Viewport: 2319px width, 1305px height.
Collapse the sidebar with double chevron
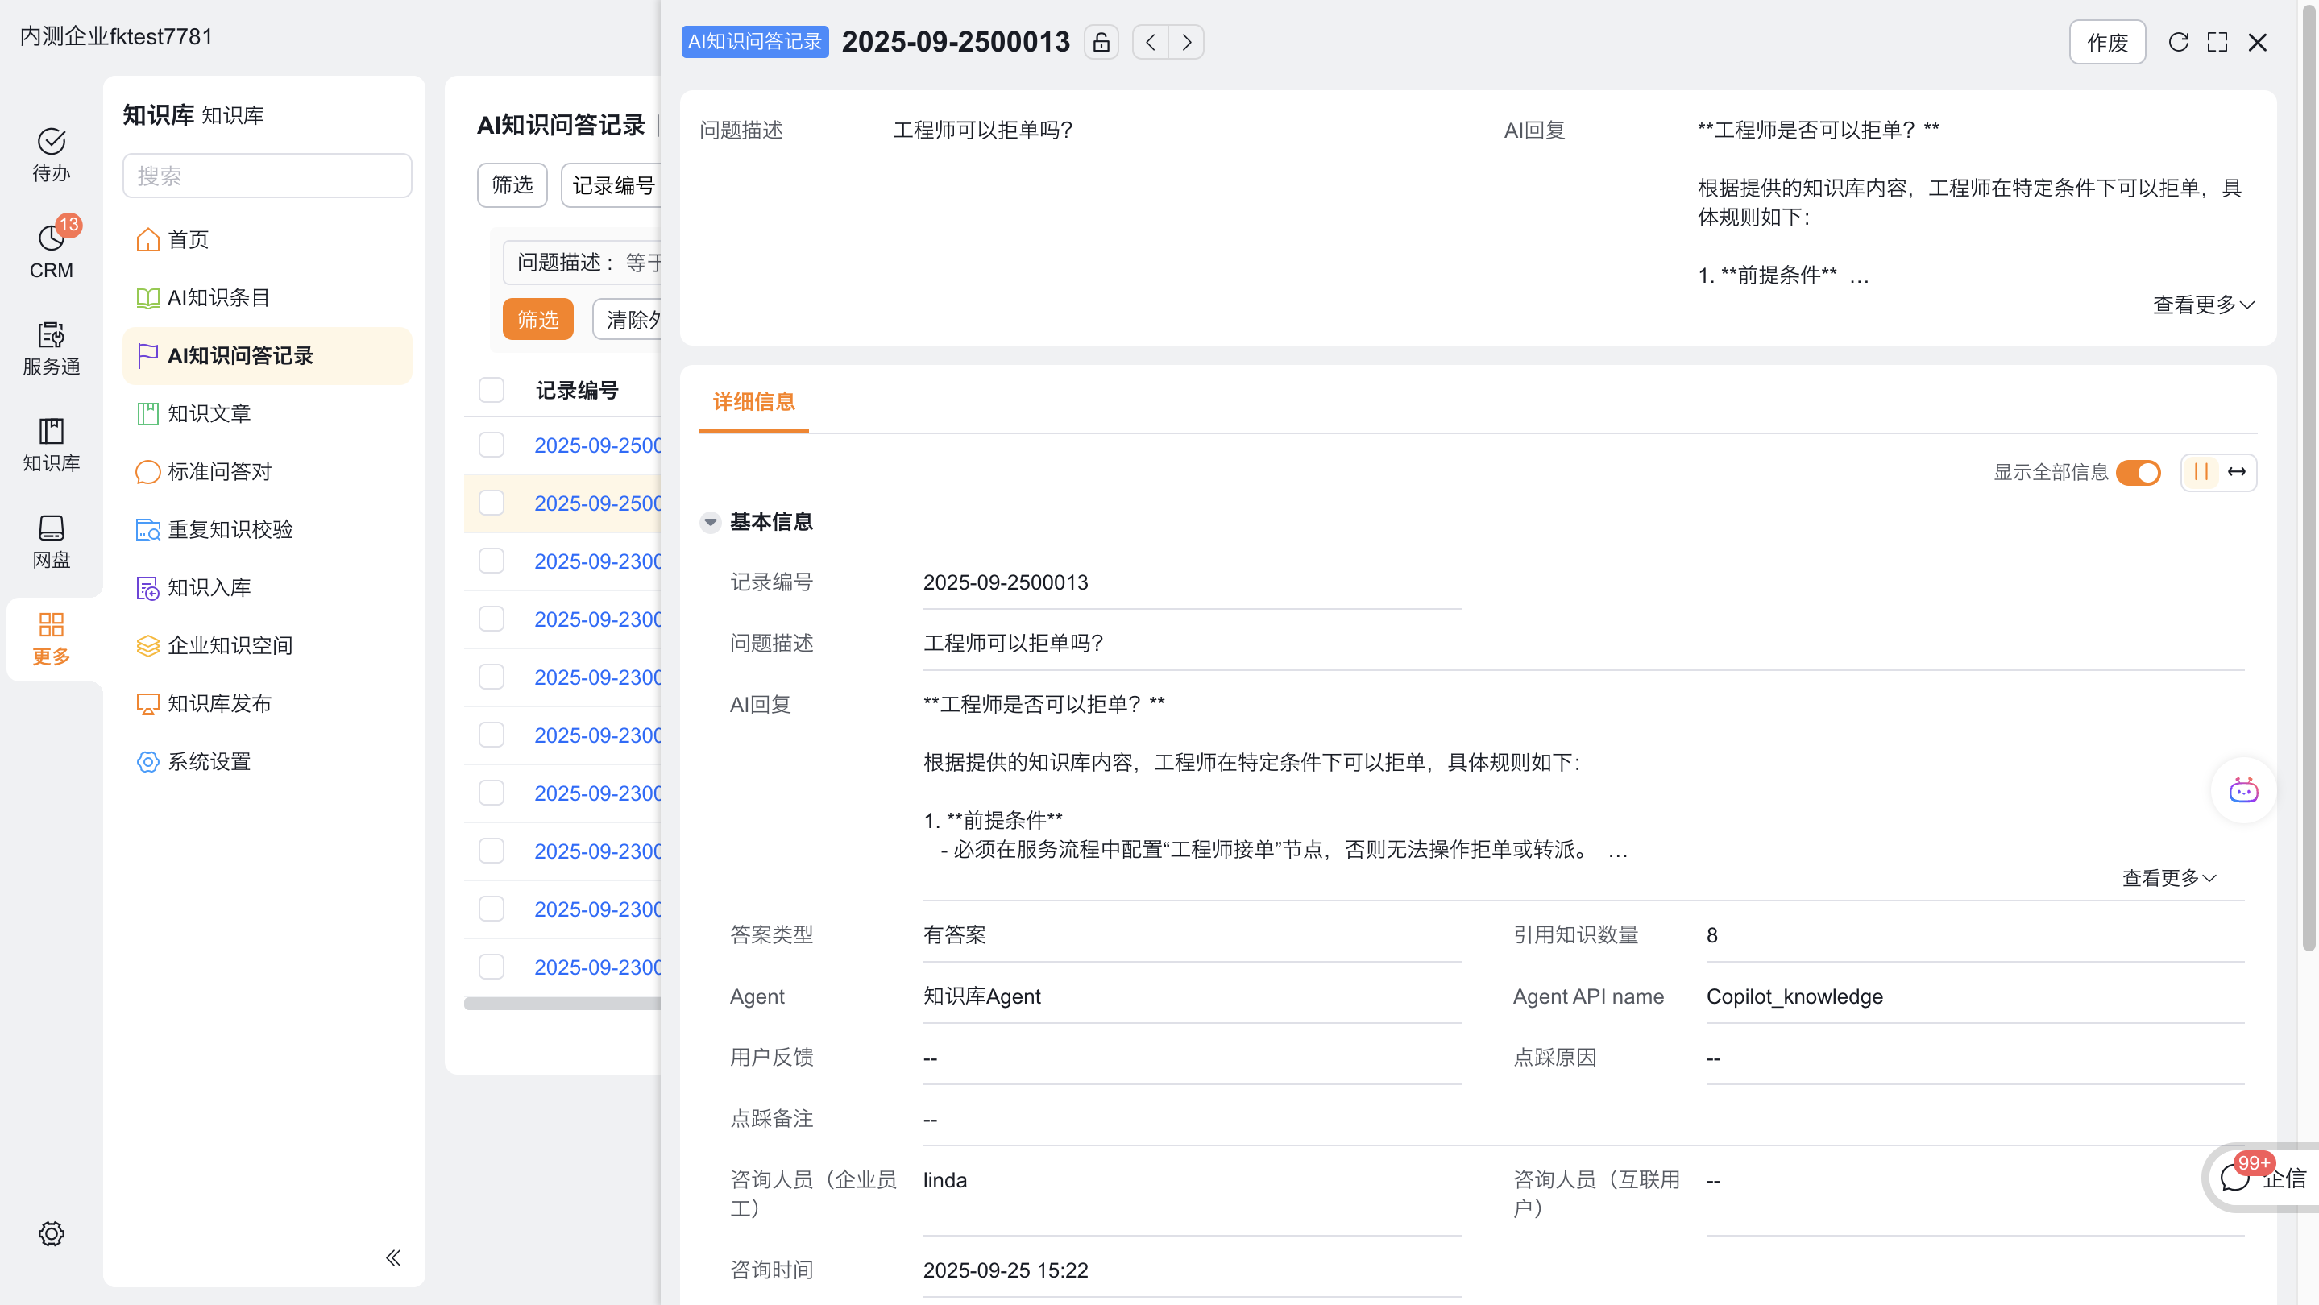[392, 1257]
